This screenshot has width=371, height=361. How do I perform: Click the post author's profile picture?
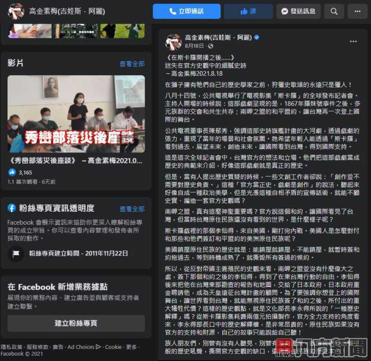click(174, 42)
